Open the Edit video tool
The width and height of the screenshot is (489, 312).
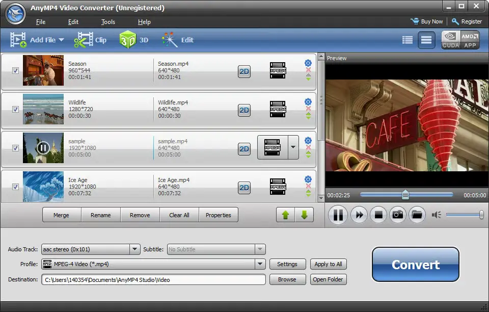pos(177,40)
